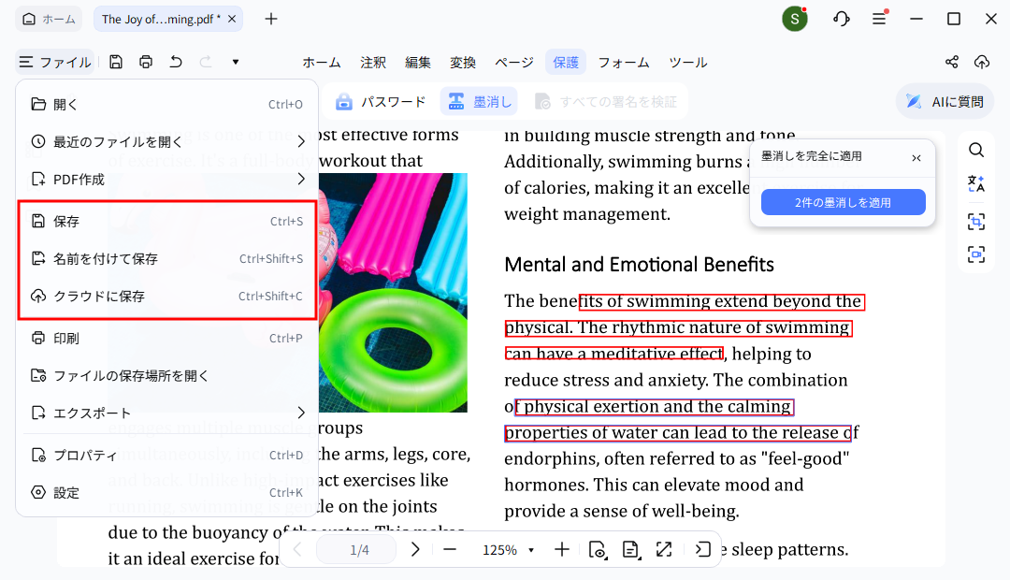Zoom out with the minus button
This screenshot has height=580, width=1010.
click(450, 550)
